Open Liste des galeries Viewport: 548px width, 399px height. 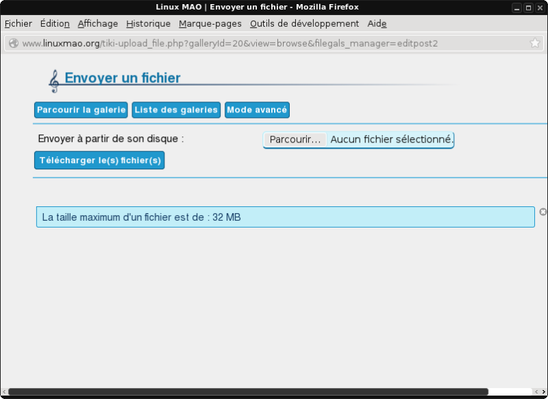point(176,110)
